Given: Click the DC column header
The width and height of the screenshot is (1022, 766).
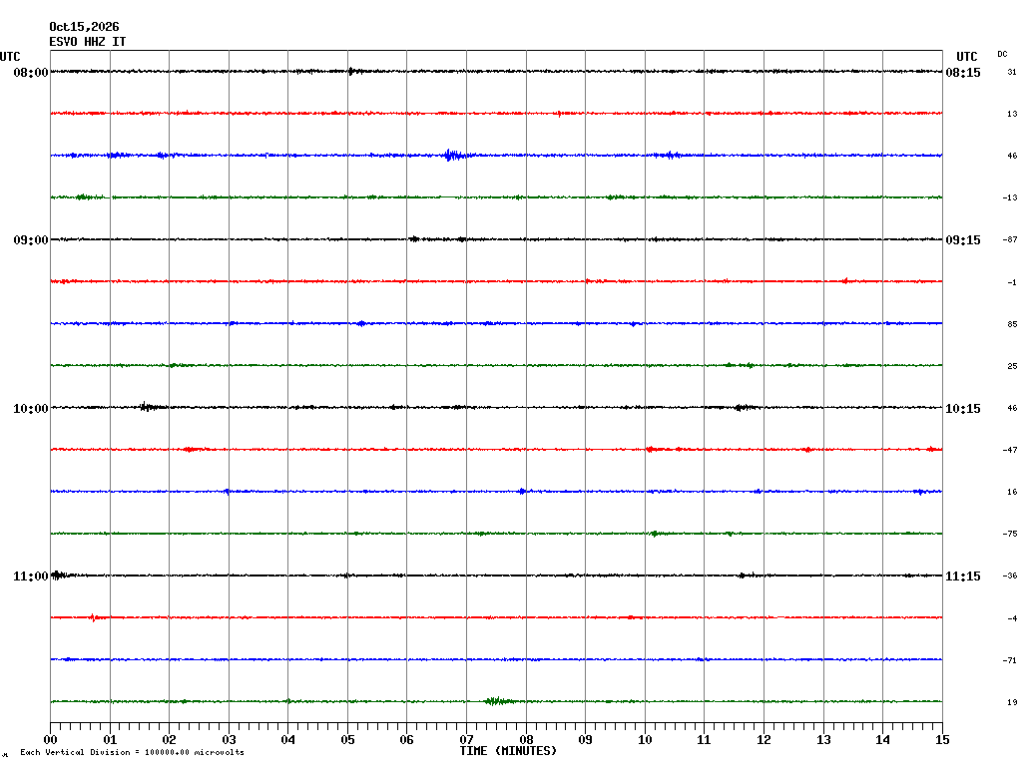Looking at the screenshot, I should (1002, 54).
